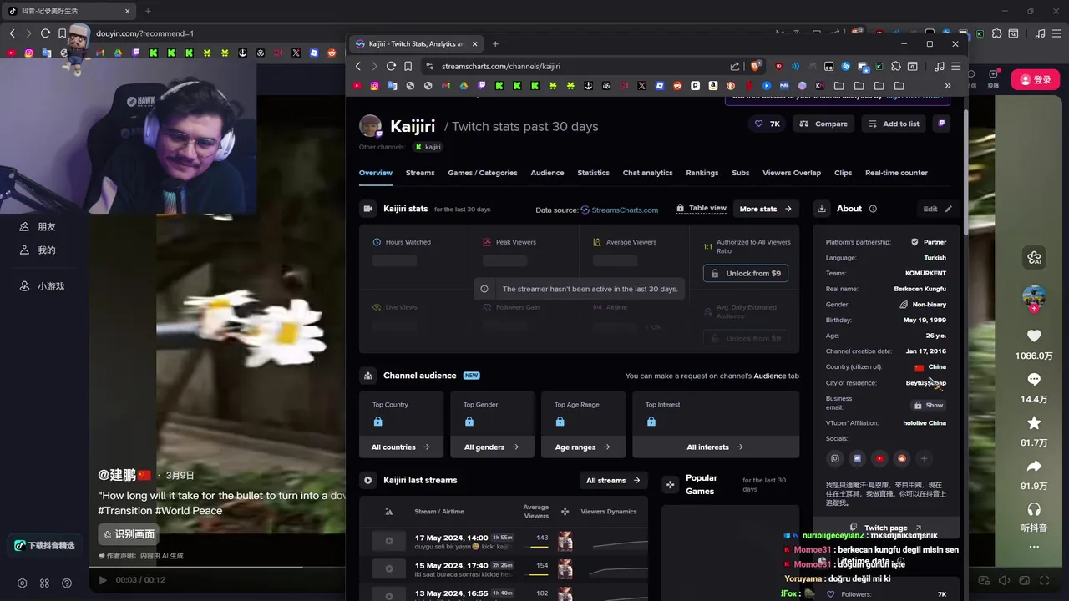Click the info icon next to About
The image size is (1069, 601).
873,209
